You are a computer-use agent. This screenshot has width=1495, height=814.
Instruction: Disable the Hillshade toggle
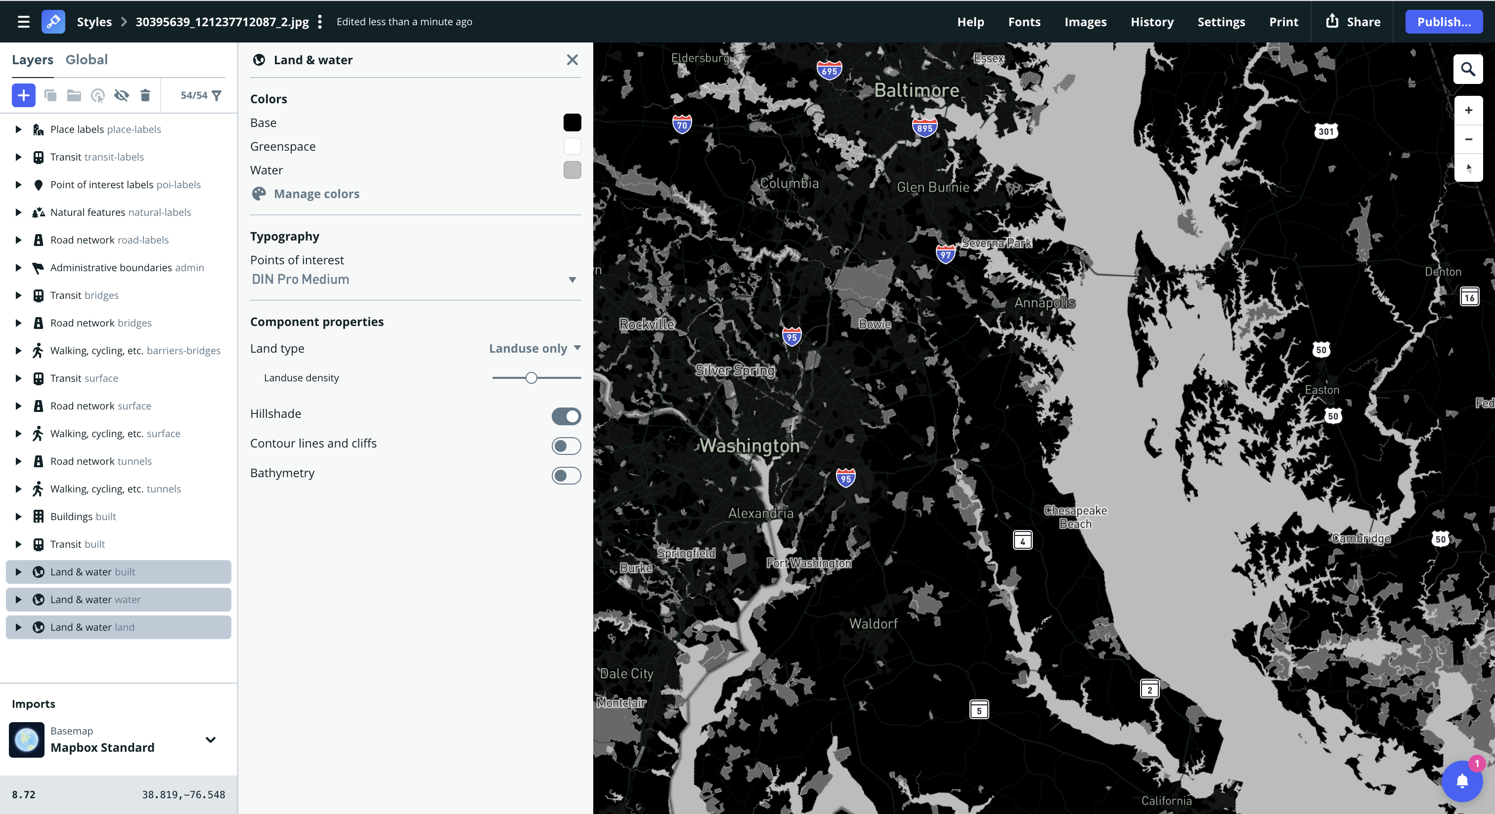tap(566, 416)
